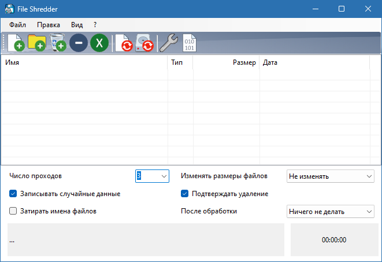
Task: Open the 'Правка' menu
Action: [x=49, y=25]
